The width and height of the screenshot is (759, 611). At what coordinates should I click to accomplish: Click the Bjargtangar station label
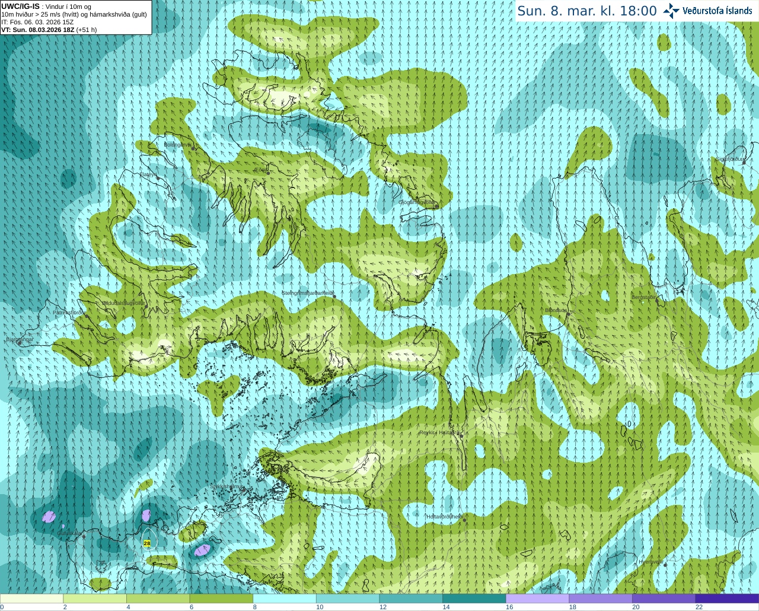pos(20,339)
